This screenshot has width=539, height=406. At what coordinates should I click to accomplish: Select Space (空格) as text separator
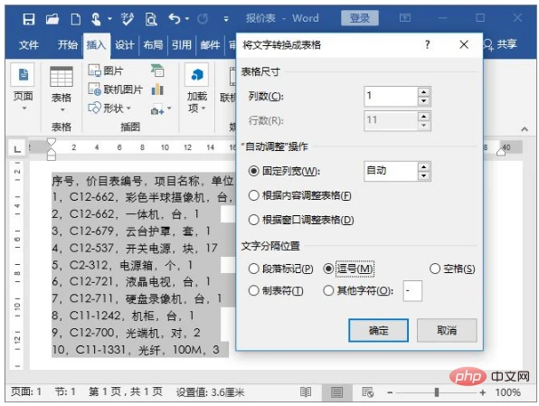coord(435,269)
